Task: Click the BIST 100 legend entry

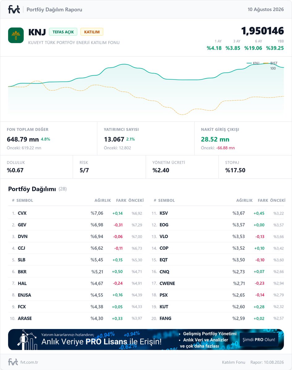Action: (x=270, y=66)
